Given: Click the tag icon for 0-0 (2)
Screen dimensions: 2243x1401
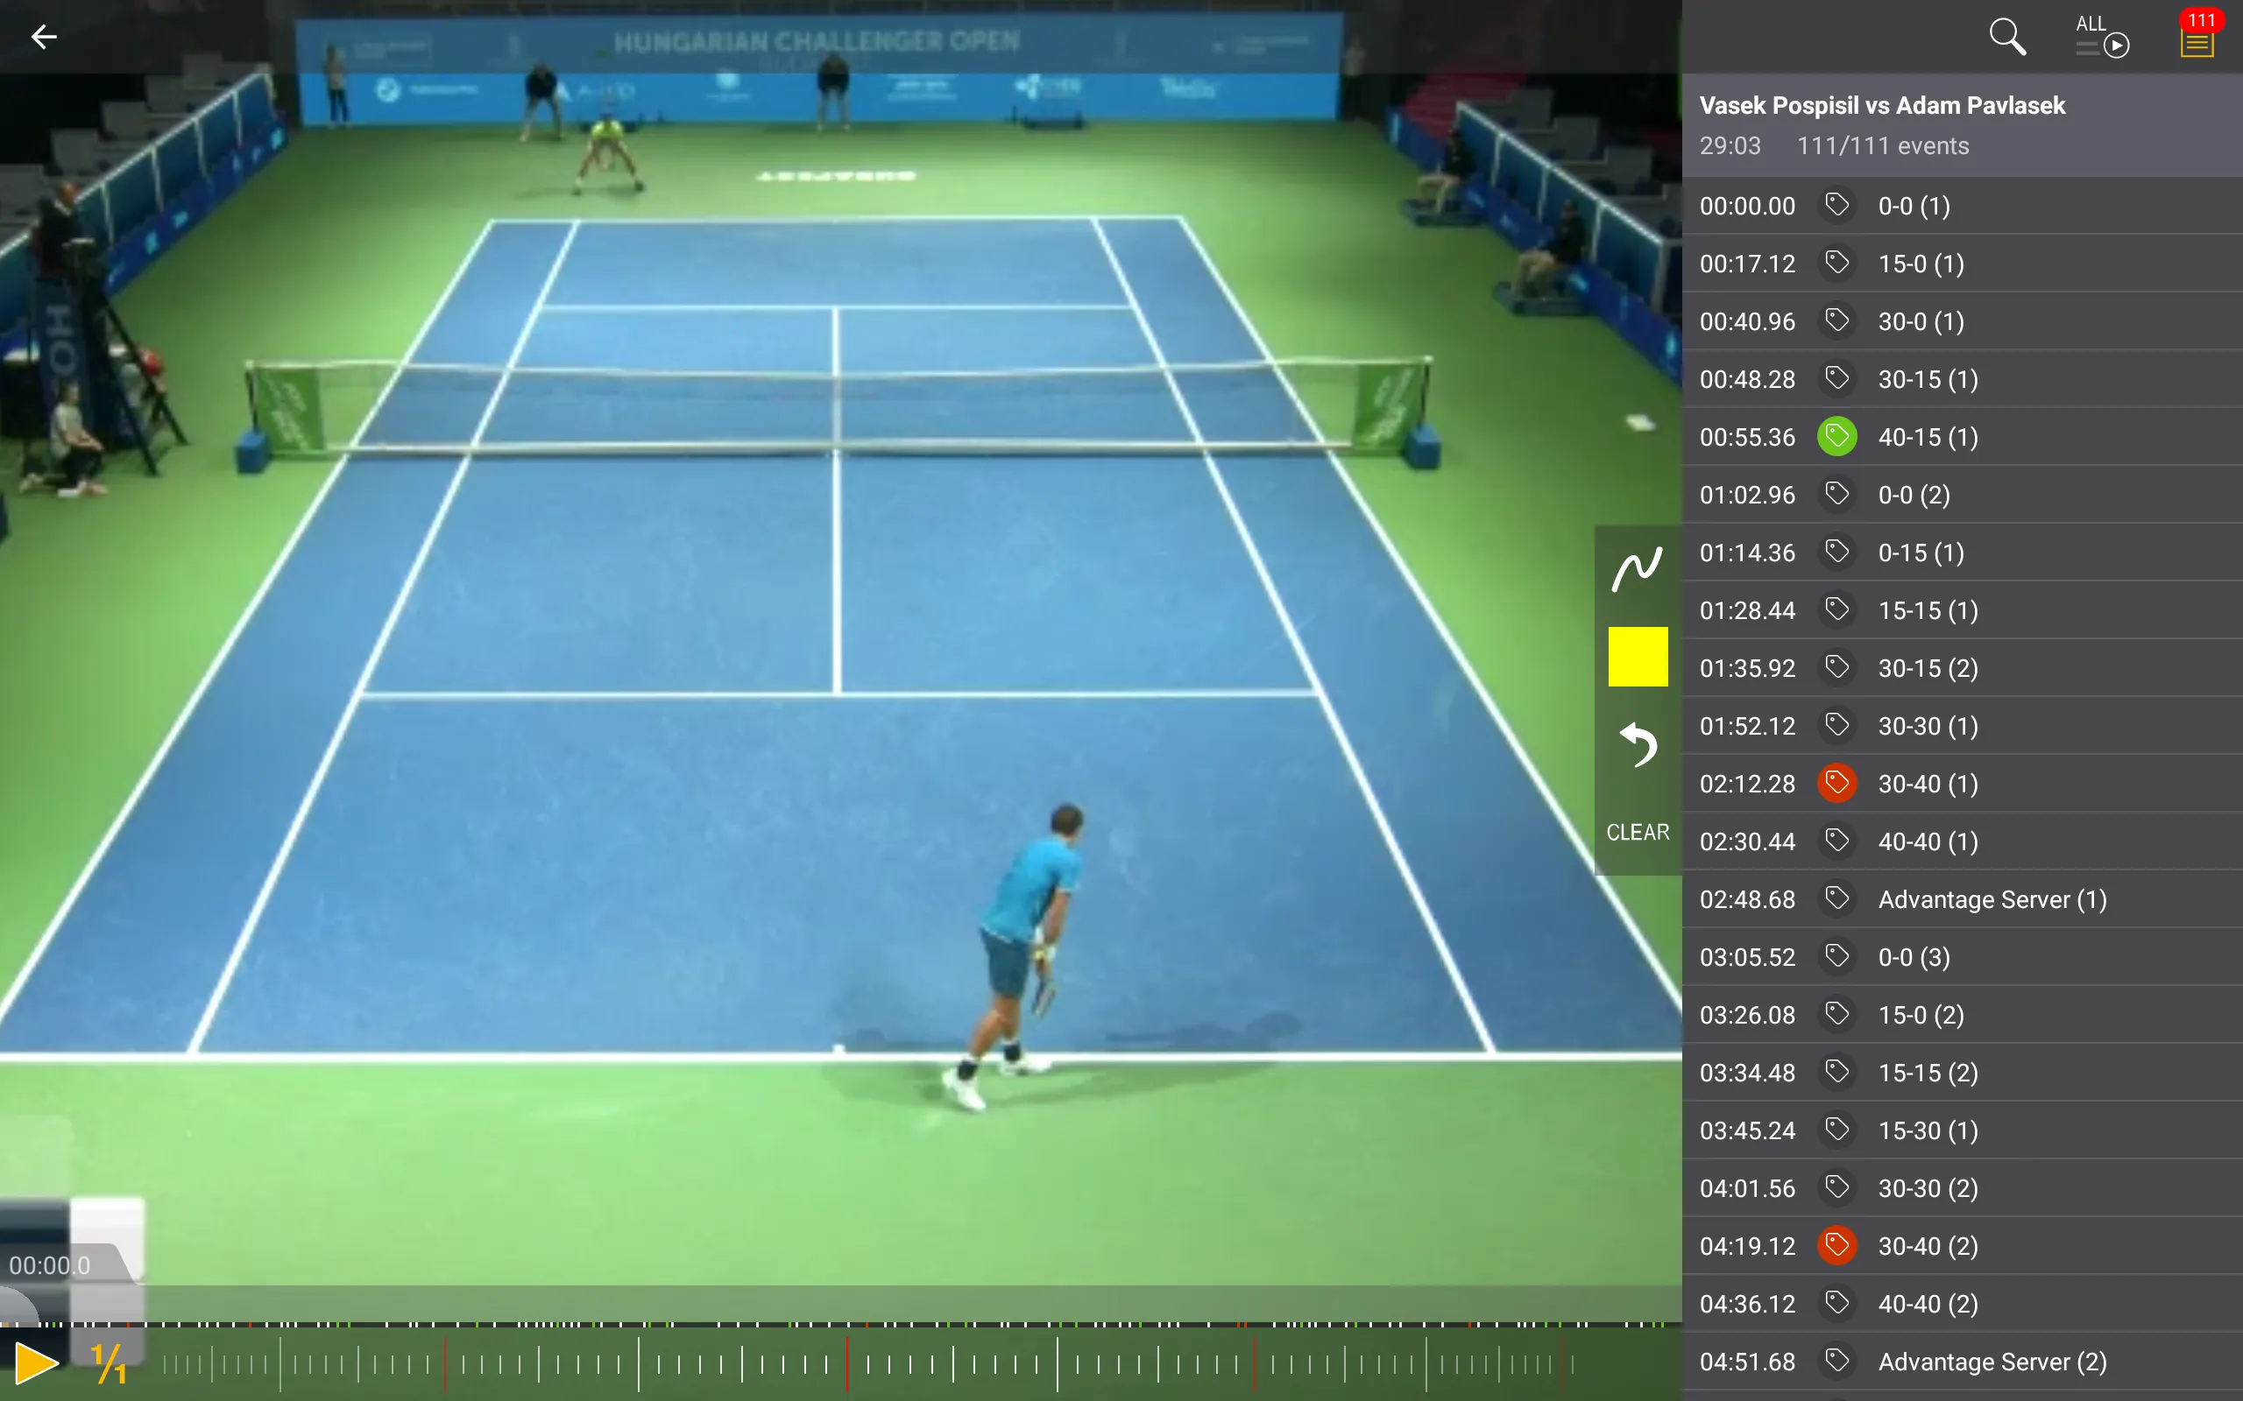Looking at the screenshot, I should (1836, 494).
